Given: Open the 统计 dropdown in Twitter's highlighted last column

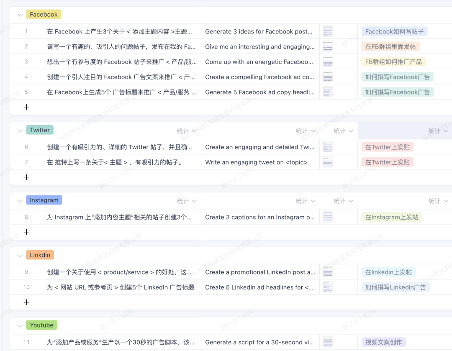Looking at the screenshot, I should pyautogui.click(x=438, y=131).
